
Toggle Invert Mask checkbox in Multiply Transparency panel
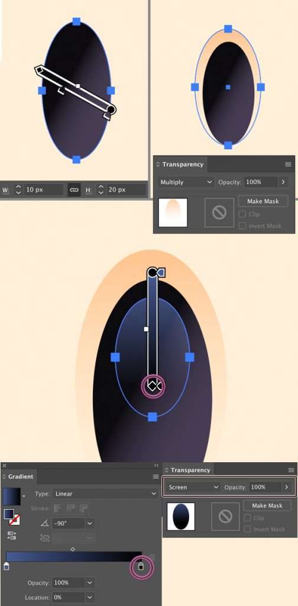[242, 225]
